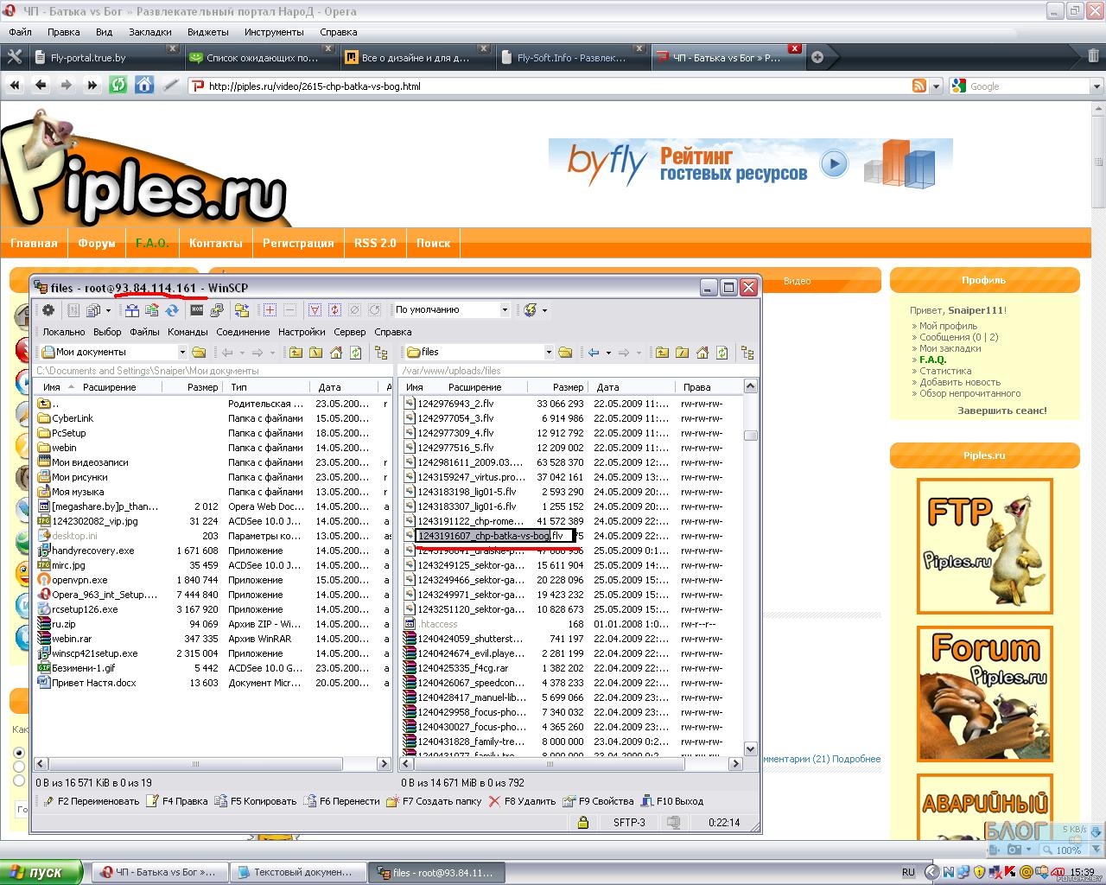Click new session lightning icon in WinSCP
This screenshot has height=885, width=1106.
529,310
